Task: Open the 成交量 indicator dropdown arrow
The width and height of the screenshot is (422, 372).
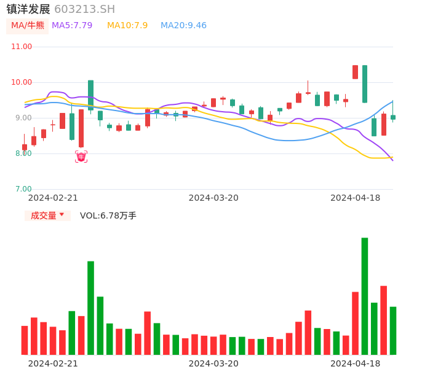Action: (62, 215)
